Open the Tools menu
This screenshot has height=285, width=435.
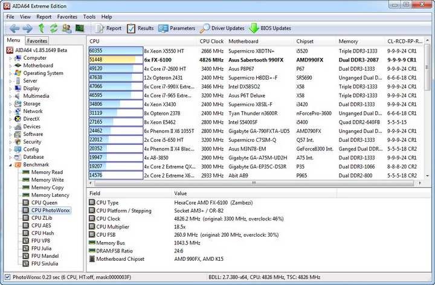point(89,17)
